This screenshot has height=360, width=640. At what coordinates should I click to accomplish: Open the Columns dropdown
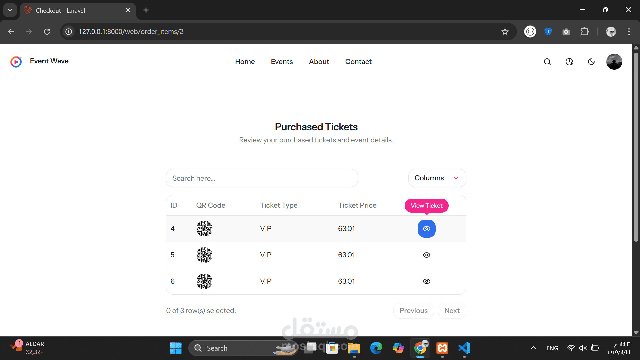[437, 178]
